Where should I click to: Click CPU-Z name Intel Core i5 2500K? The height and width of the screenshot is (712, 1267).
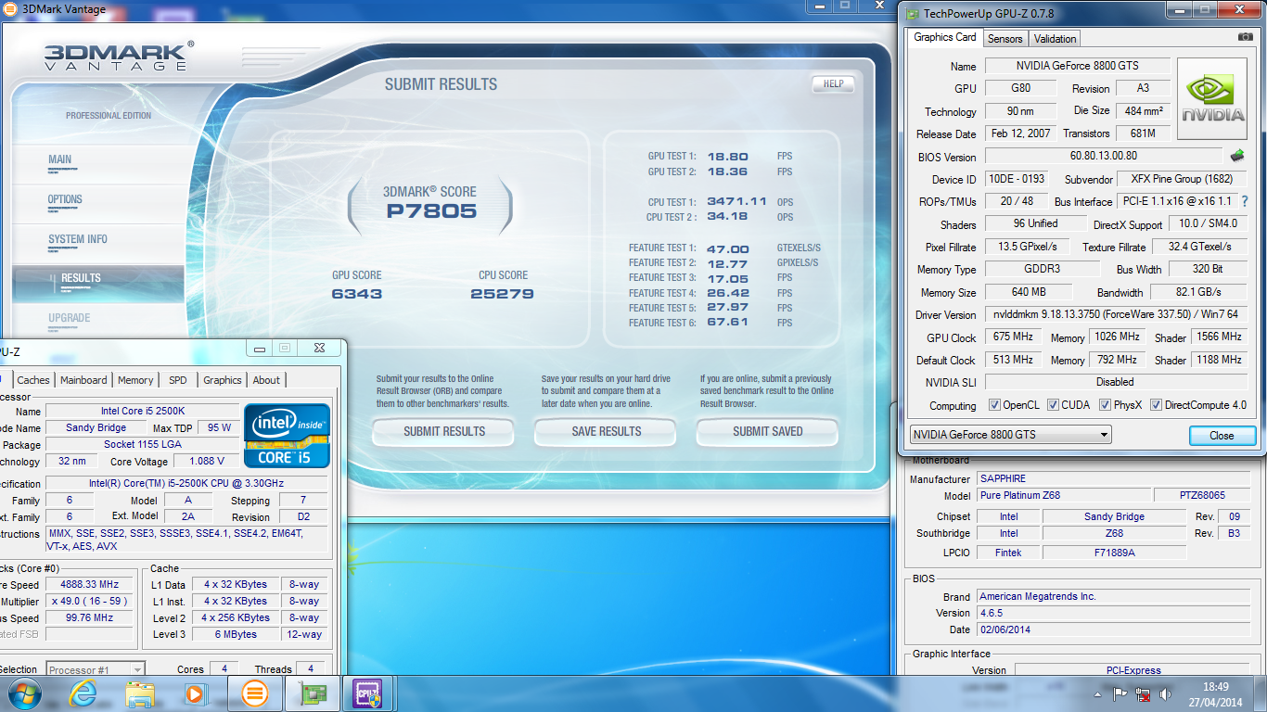coord(142,411)
